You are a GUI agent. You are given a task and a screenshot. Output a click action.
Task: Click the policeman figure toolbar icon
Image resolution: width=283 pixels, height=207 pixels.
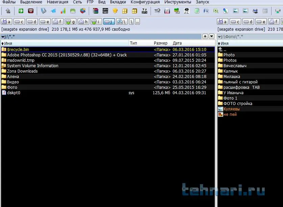coord(187,11)
